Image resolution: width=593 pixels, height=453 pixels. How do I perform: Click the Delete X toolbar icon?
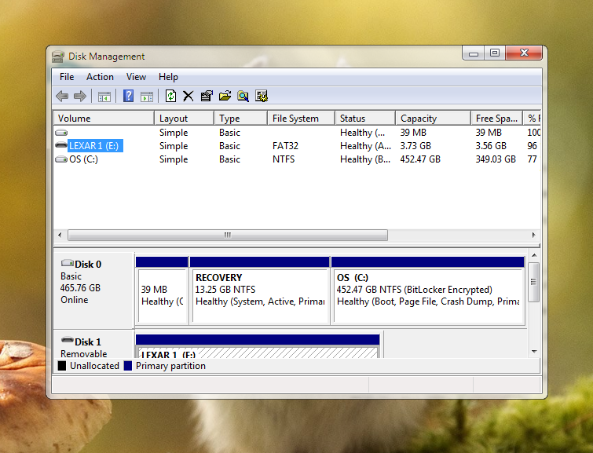pyautogui.click(x=188, y=96)
